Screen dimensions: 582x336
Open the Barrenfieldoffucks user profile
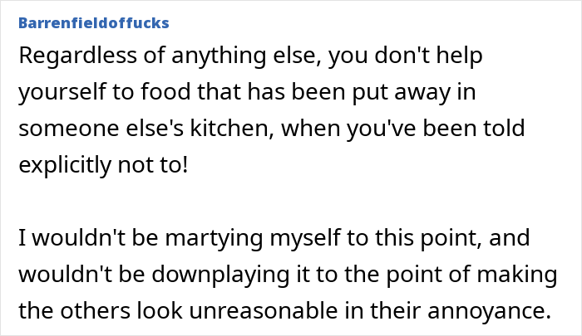coord(92,23)
